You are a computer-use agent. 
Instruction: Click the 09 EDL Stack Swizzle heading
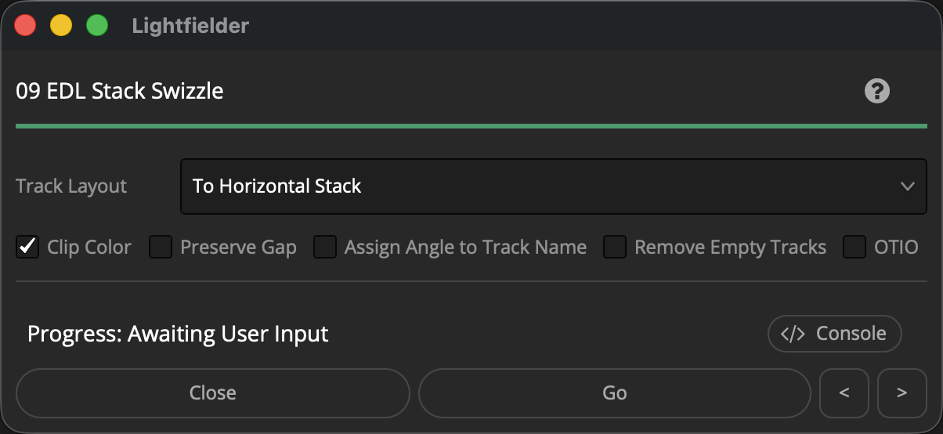pyautogui.click(x=120, y=92)
